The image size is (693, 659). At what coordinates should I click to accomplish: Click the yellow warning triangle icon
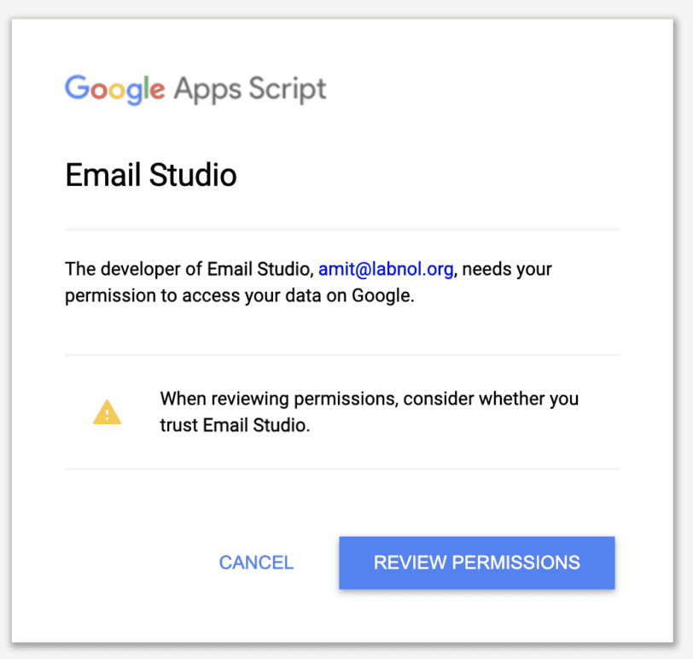coord(107,413)
